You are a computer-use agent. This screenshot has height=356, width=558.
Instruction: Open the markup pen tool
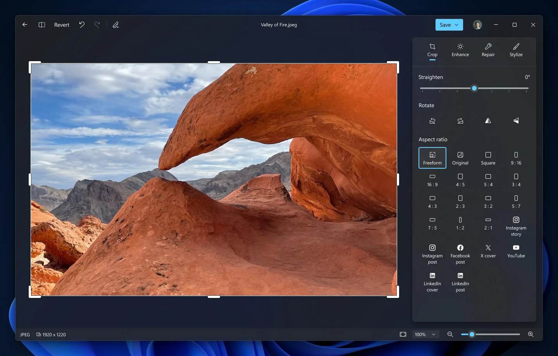[116, 25]
